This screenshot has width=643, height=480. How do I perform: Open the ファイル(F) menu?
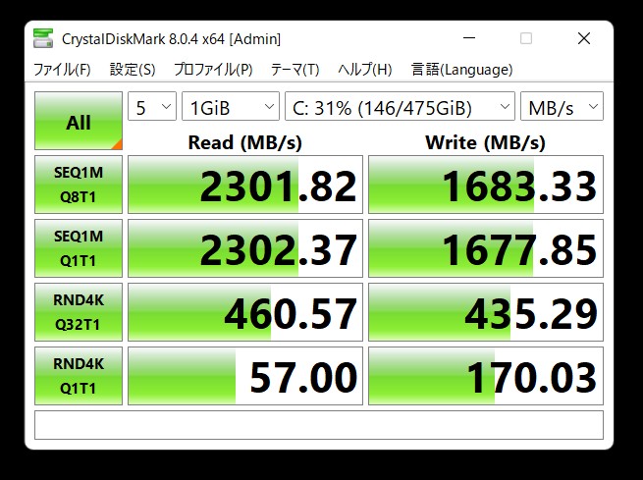pos(62,70)
